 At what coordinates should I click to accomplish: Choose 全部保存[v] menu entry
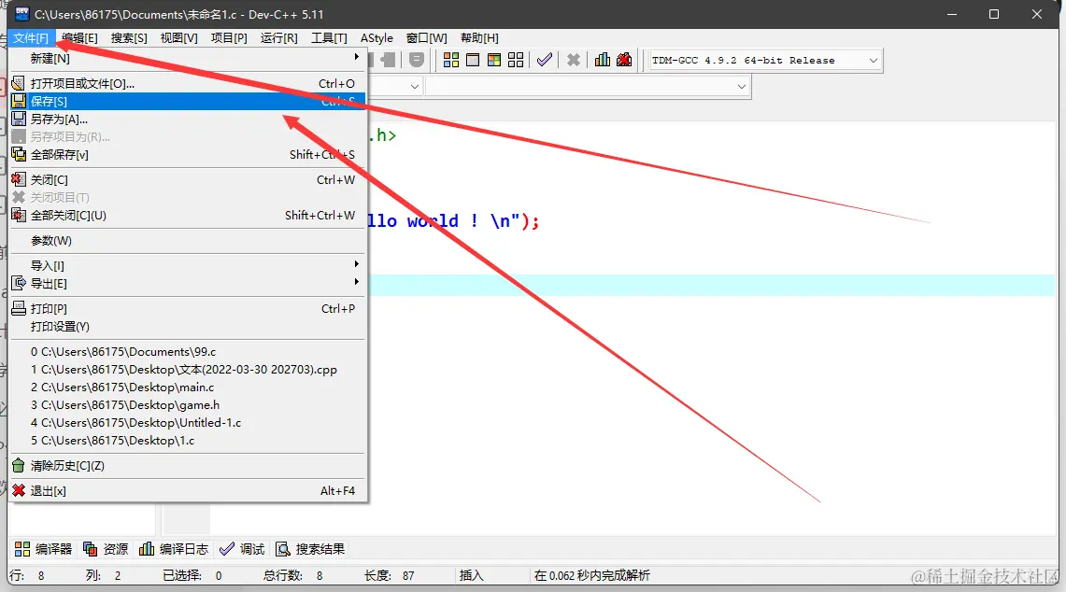[187, 154]
